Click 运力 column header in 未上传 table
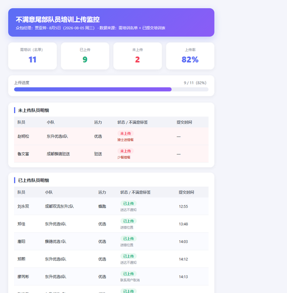This screenshot has height=293, width=287. click(98, 122)
